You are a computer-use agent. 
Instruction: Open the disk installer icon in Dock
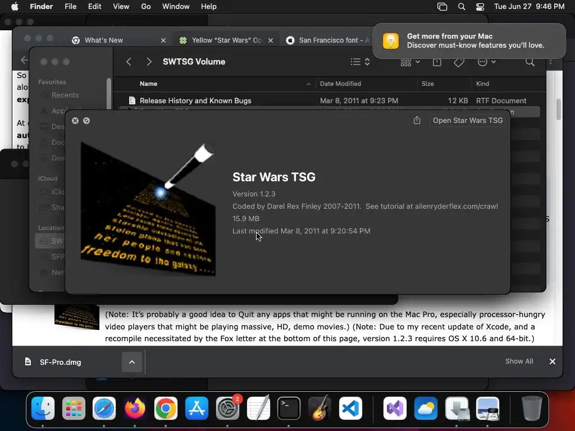click(457, 409)
